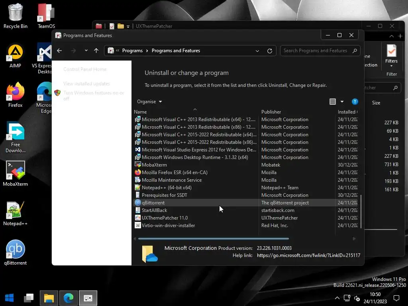The height and width of the screenshot is (306, 408).
Task: Click the Programs breadcrumb
Action: pyautogui.click(x=132, y=51)
